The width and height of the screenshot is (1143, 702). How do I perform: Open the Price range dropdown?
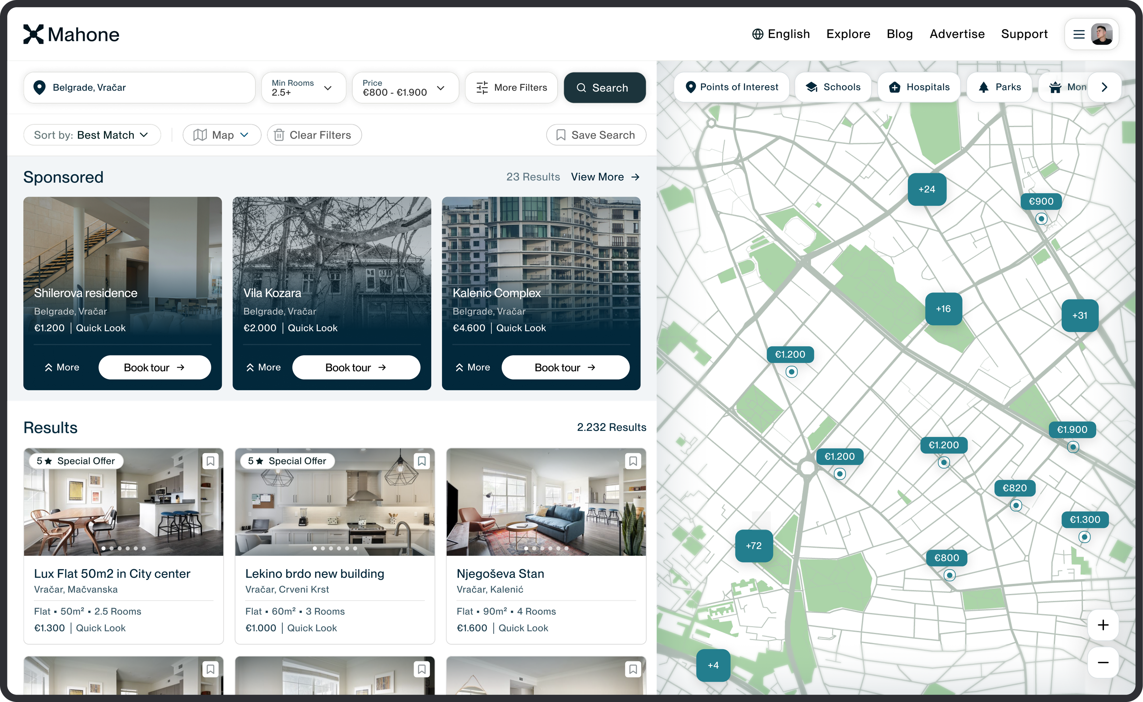[405, 87]
